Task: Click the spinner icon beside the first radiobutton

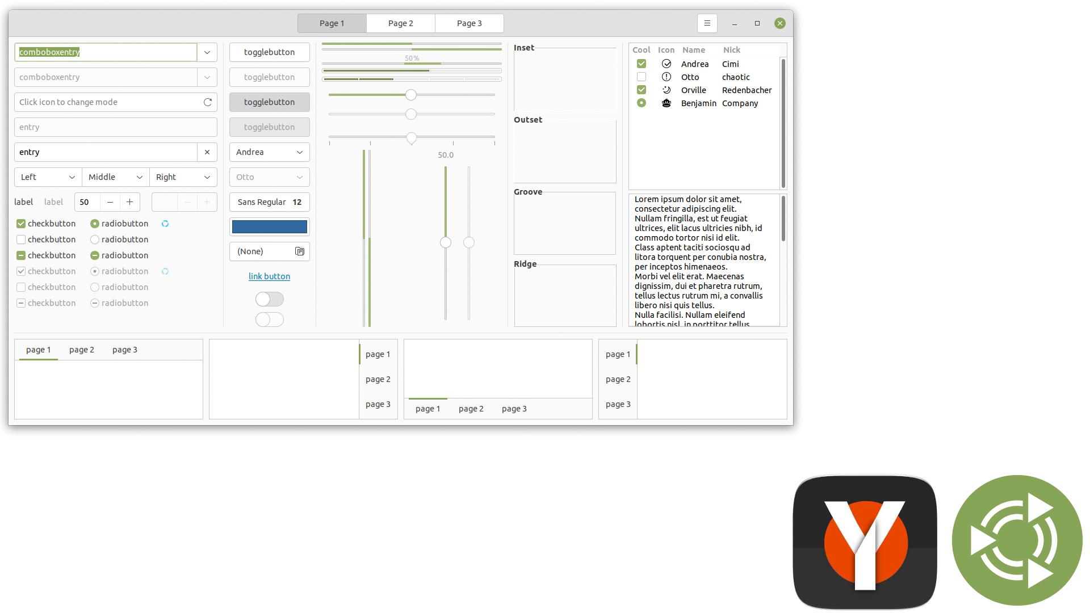Action: click(165, 224)
